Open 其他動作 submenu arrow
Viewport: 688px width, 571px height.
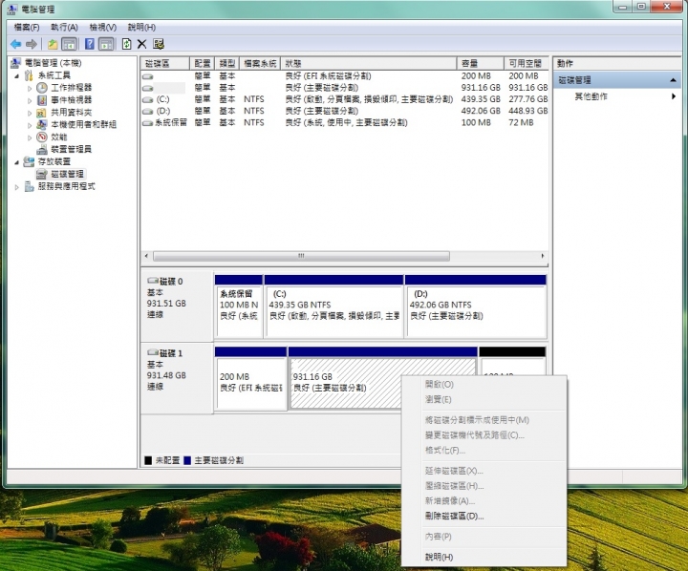tap(674, 96)
